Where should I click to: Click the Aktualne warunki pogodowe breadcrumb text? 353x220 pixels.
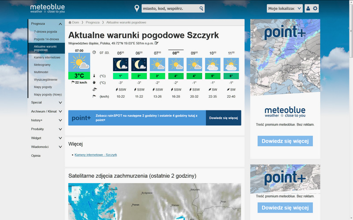coord(126,22)
